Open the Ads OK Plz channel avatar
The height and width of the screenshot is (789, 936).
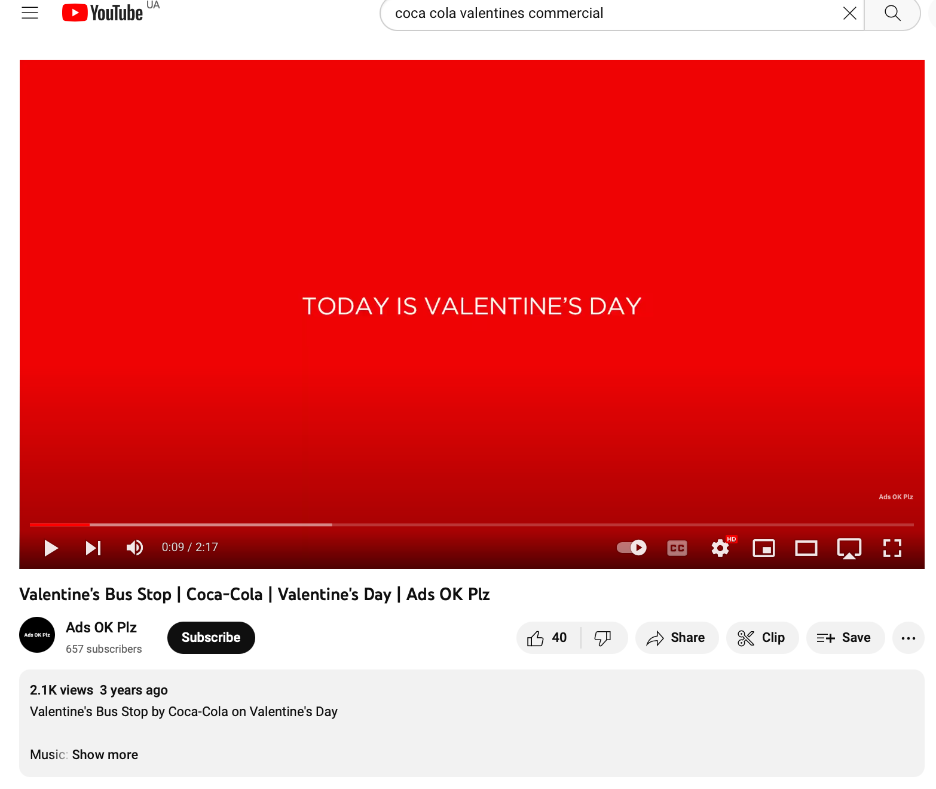click(37, 635)
